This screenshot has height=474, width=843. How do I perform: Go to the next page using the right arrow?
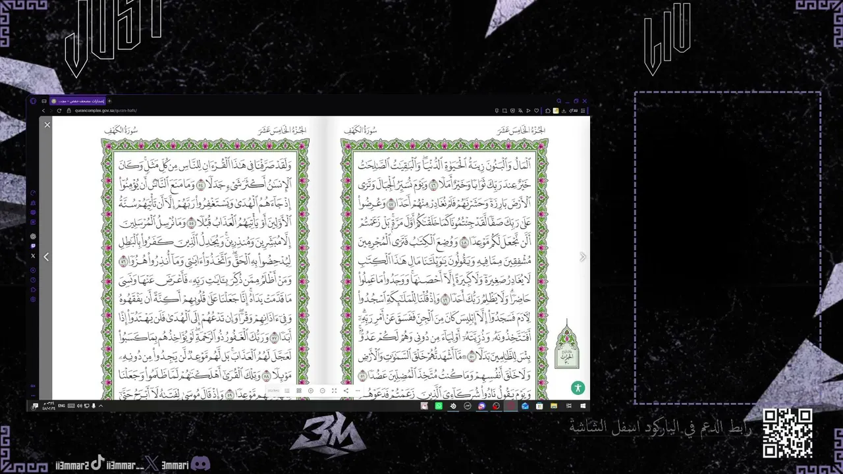coord(582,257)
